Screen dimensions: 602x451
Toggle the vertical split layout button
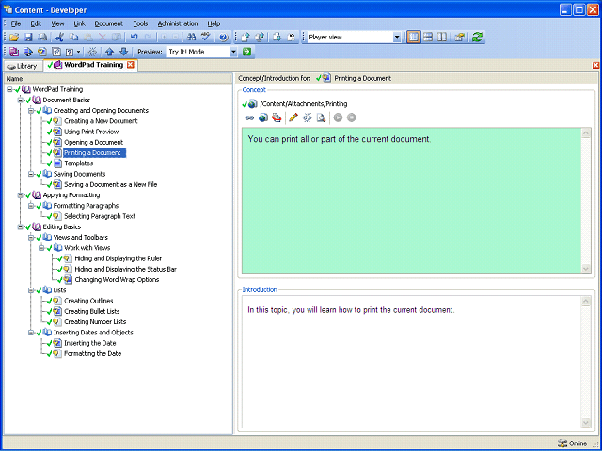point(442,38)
